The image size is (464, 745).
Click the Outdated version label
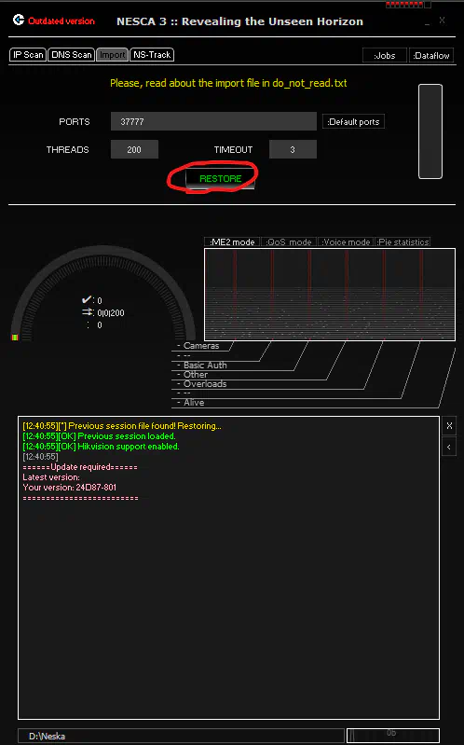61,21
